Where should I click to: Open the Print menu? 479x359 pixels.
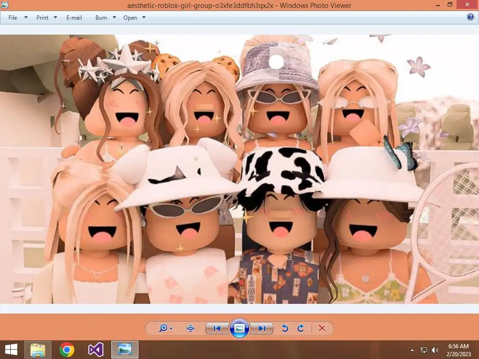pos(42,18)
